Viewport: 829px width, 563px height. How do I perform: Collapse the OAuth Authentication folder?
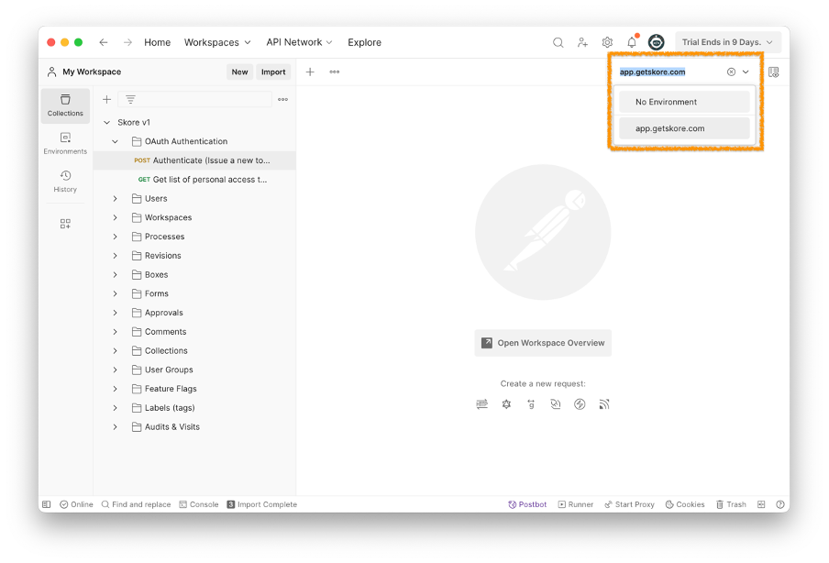[x=115, y=141]
